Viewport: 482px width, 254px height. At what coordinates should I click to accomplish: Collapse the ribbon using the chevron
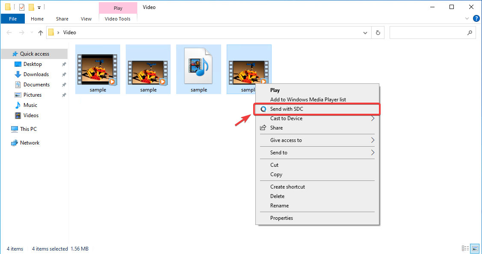click(x=467, y=18)
